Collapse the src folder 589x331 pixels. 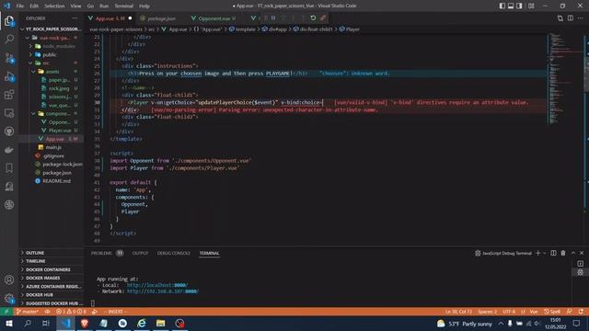tap(52, 63)
